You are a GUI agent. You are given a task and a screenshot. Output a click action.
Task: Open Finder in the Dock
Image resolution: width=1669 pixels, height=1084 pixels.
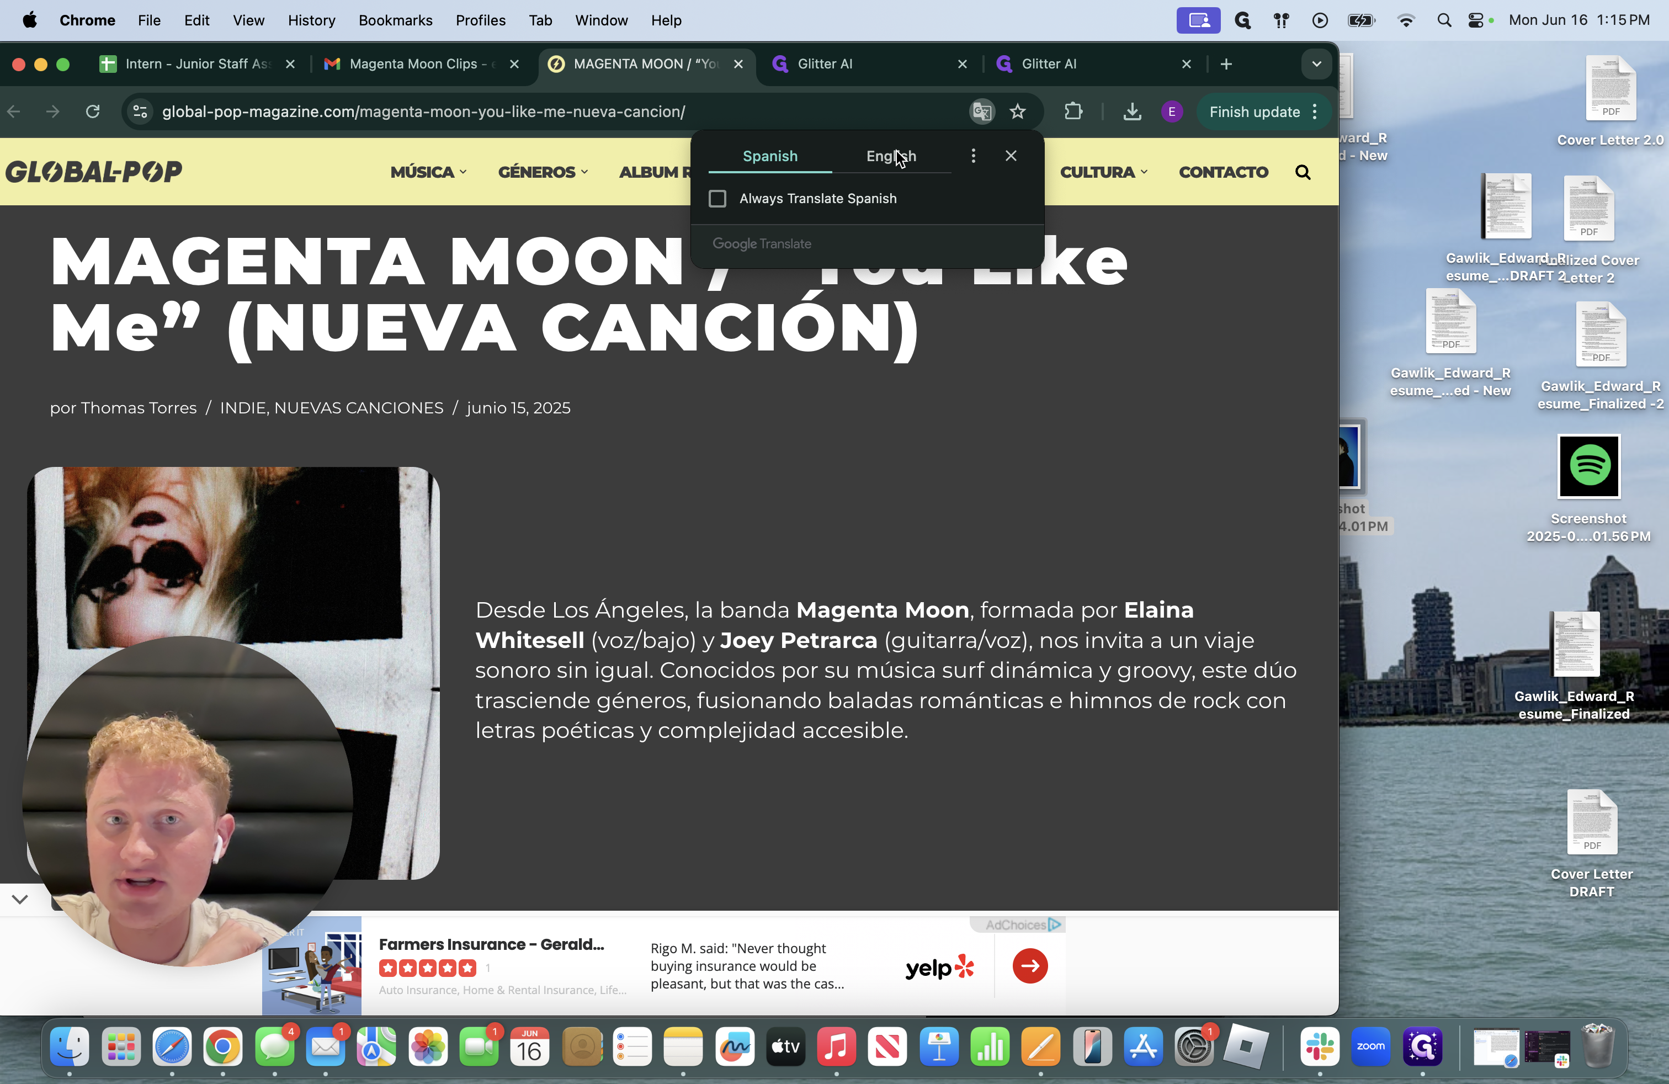point(70,1047)
